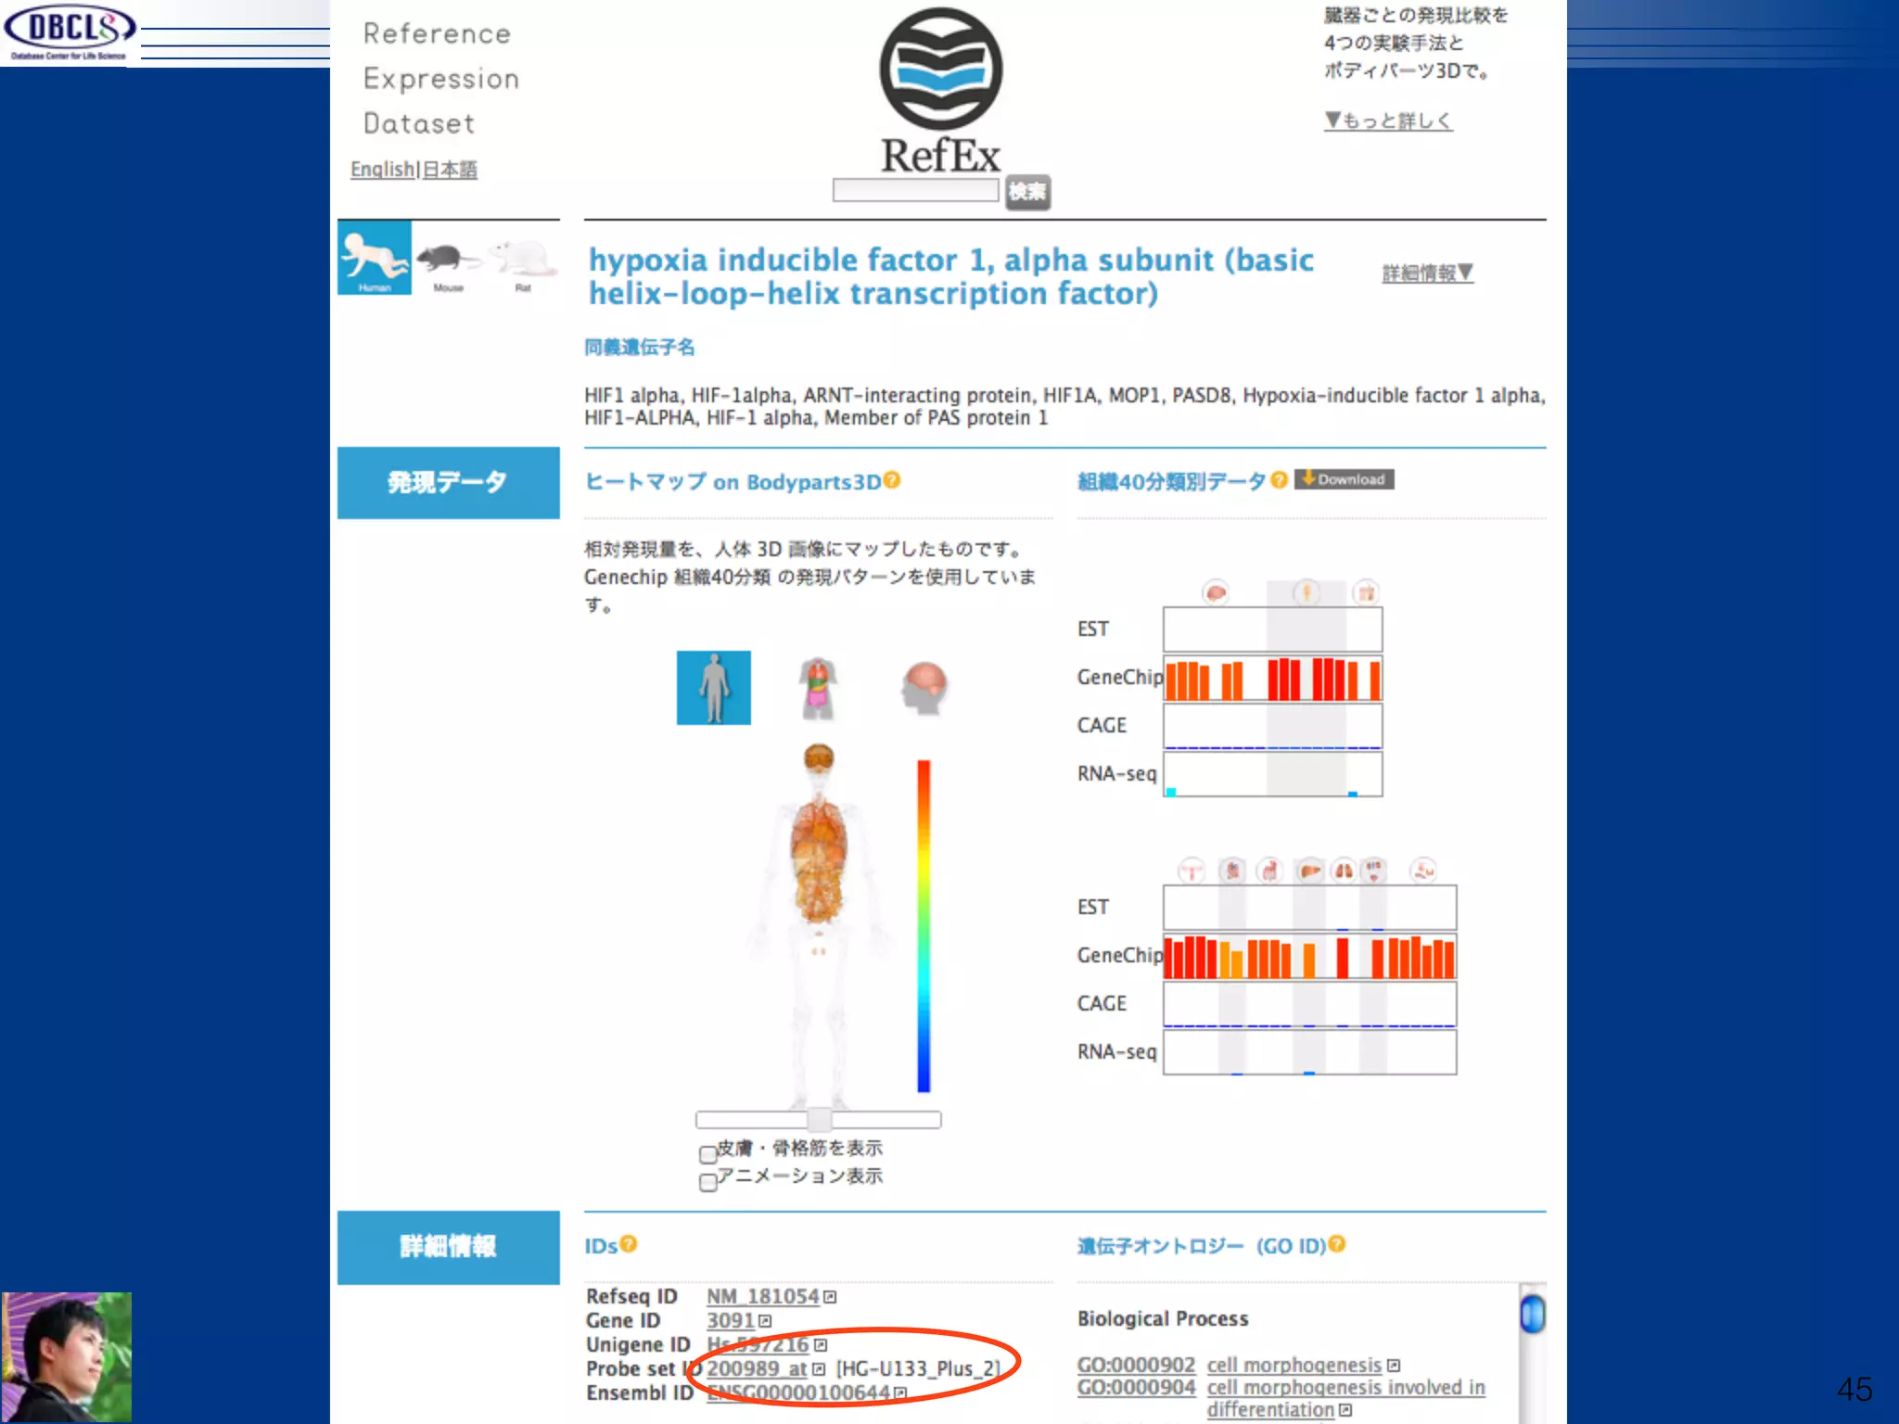The image size is (1899, 1424).
Task: Open the GO:0000902 link
Action: point(1136,1366)
